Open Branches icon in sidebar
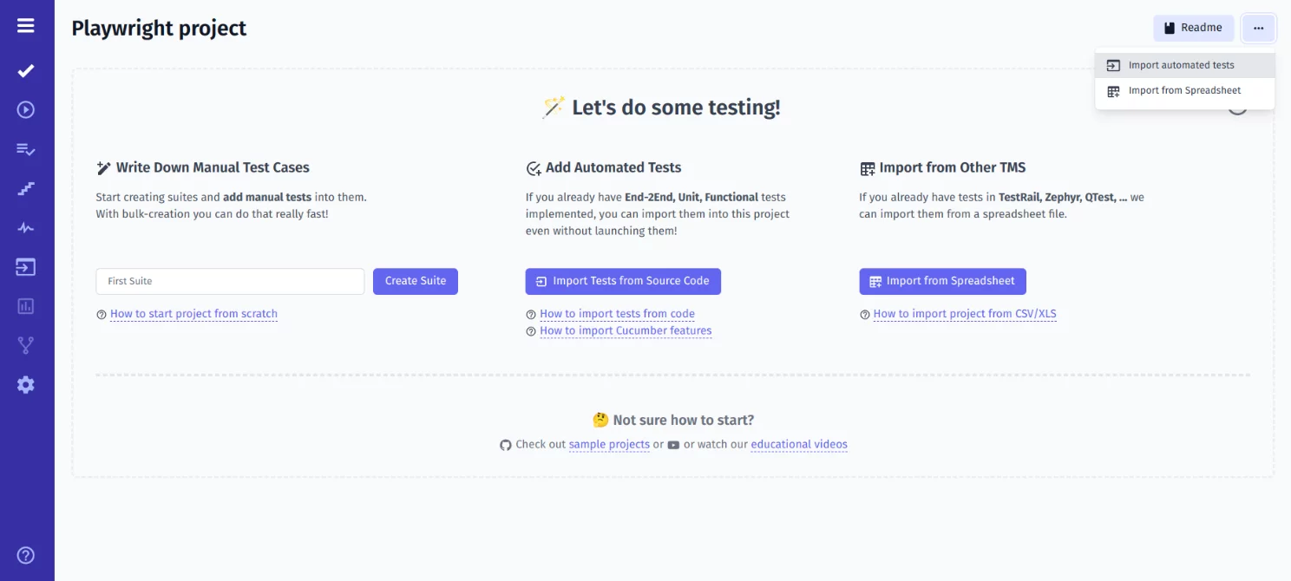Image resolution: width=1291 pixels, height=581 pixels. [26, 345]
